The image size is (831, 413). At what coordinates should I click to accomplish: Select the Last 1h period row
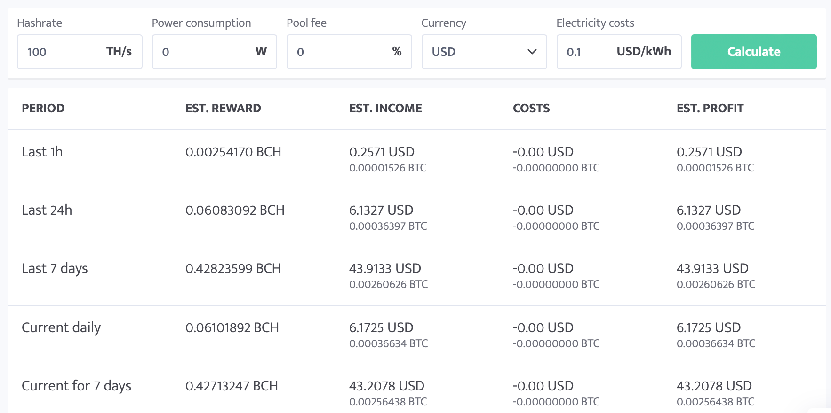pyautogui.click(x=42, y=152)
